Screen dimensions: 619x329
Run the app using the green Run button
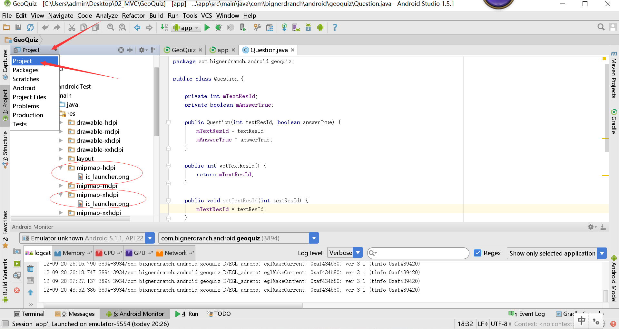[207, 27]
